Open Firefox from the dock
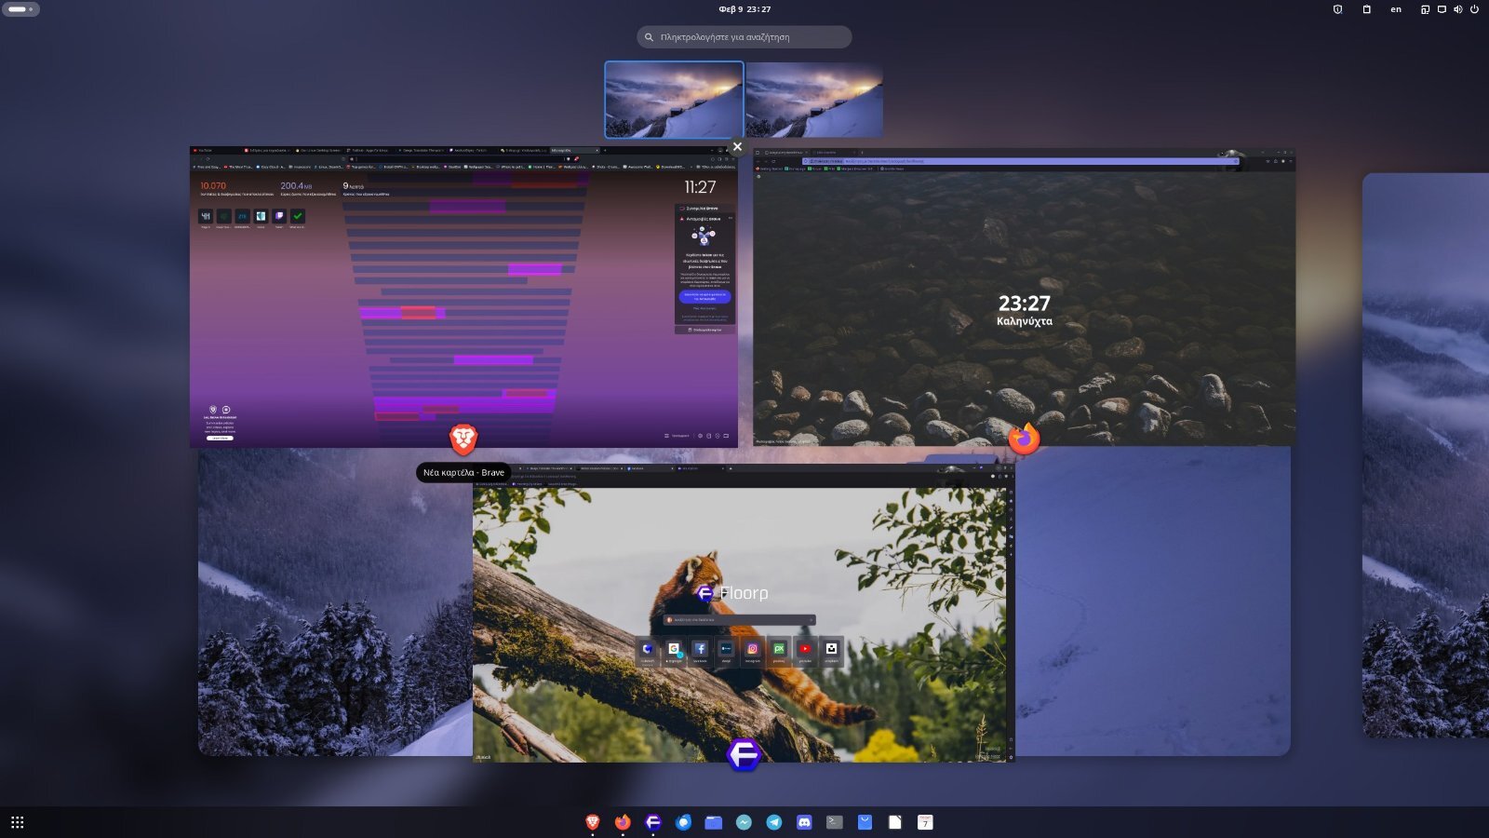Image resolution: width=1489 pixels, height=838 pixels. pyautogui.click(x=623, y=822)
